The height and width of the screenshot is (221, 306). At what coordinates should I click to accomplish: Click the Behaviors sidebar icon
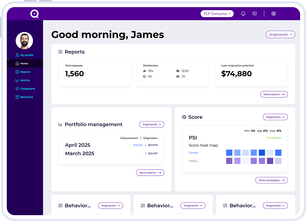(x=17, y=97)
